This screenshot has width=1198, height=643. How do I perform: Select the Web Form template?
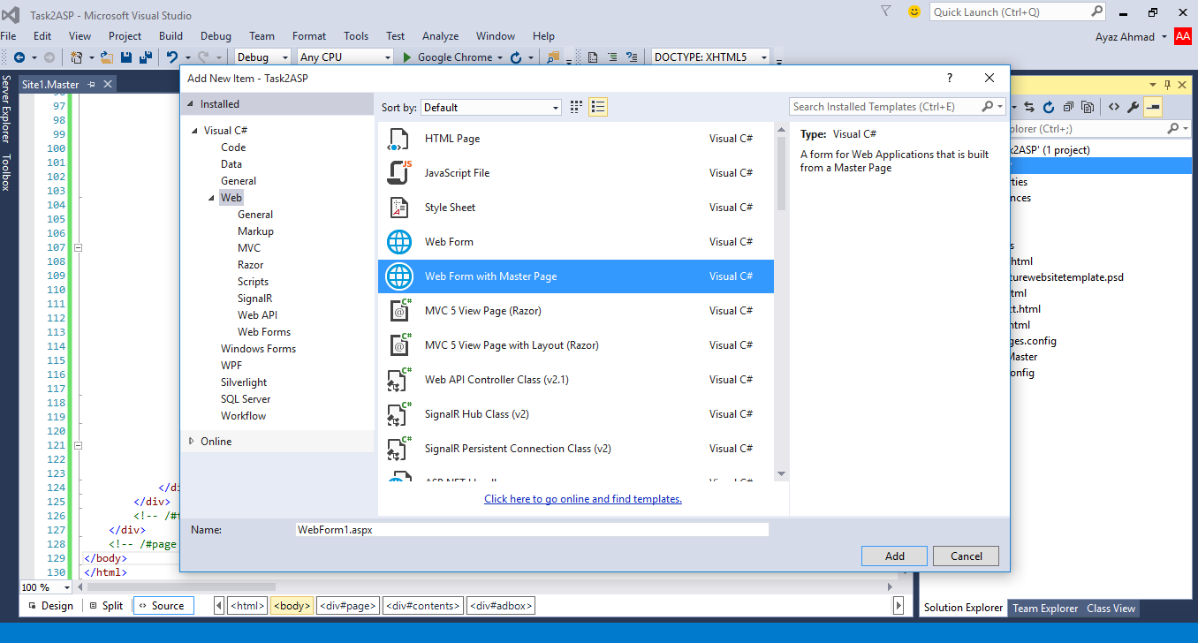click(576, 242)
